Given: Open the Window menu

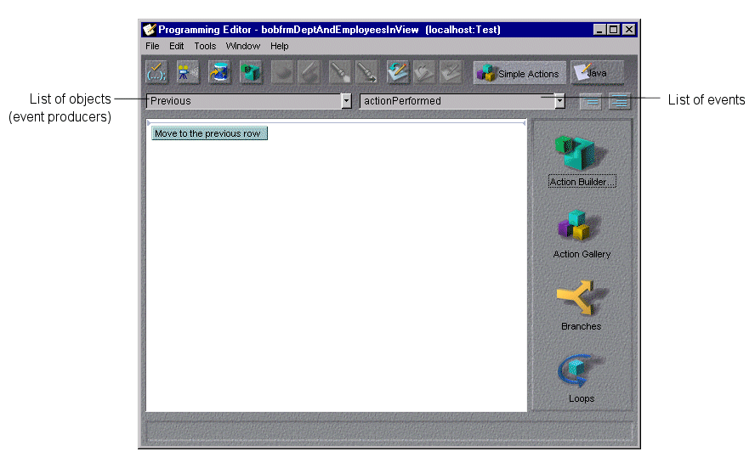Looking at the screenshot, I should click(242, 46).
